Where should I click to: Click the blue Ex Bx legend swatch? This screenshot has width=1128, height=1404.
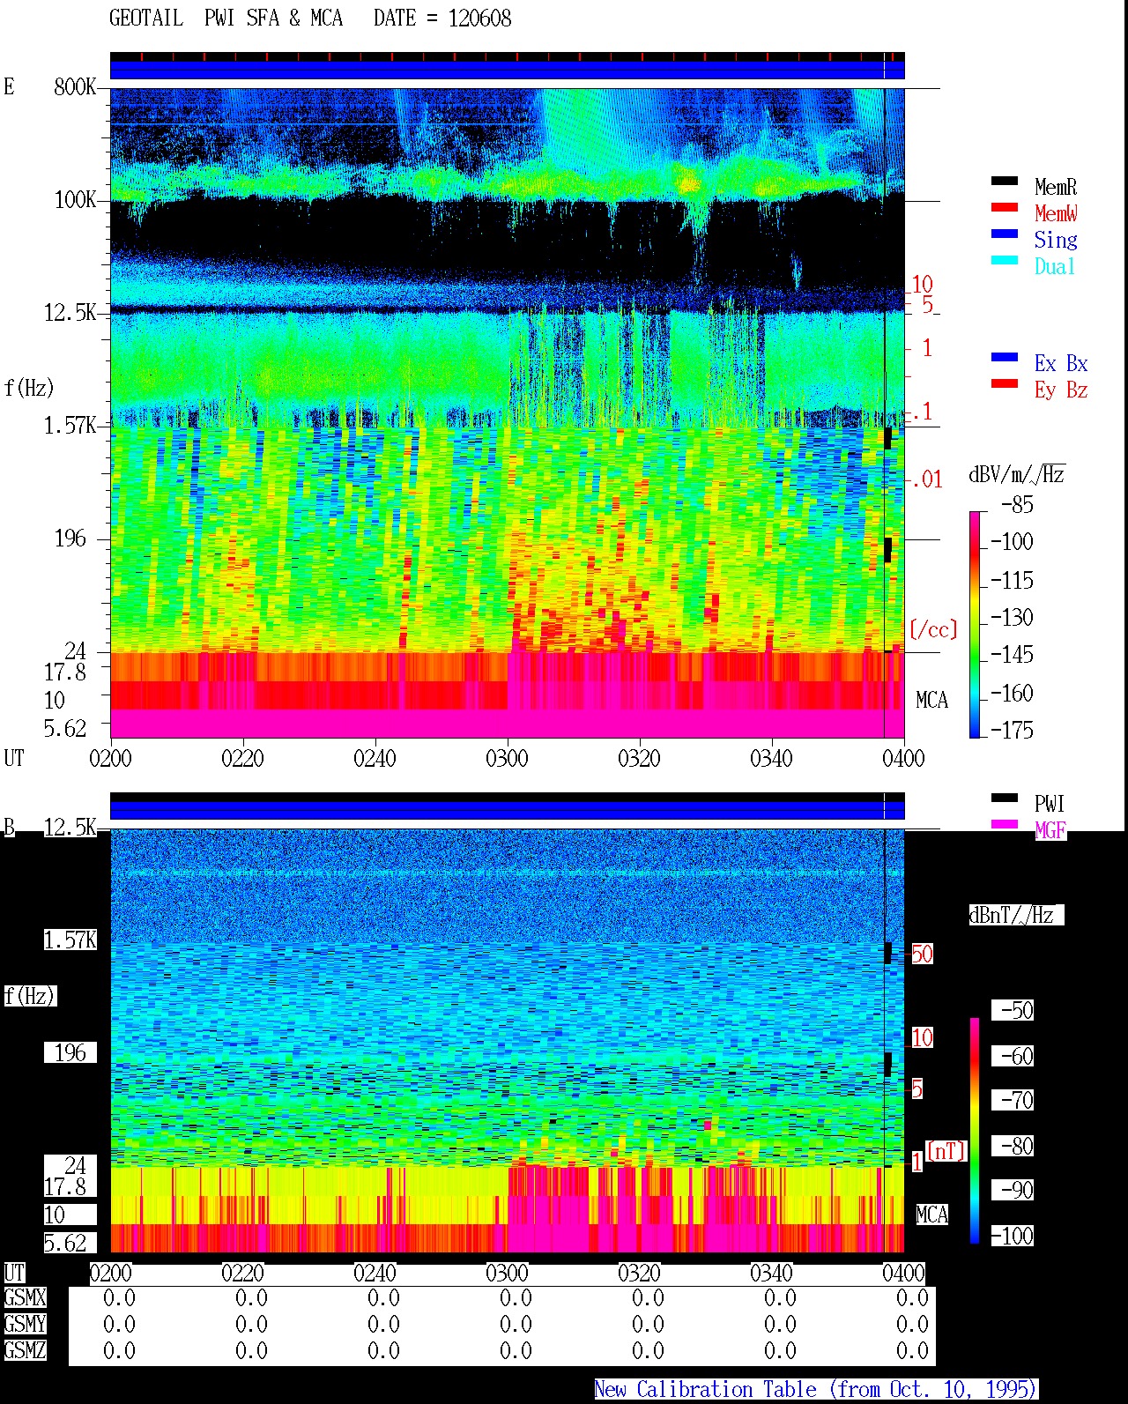click(1004, 358)
